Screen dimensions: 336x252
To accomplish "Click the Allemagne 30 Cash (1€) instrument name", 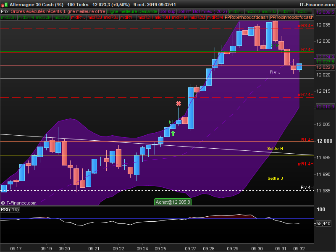I will [37, 5].
